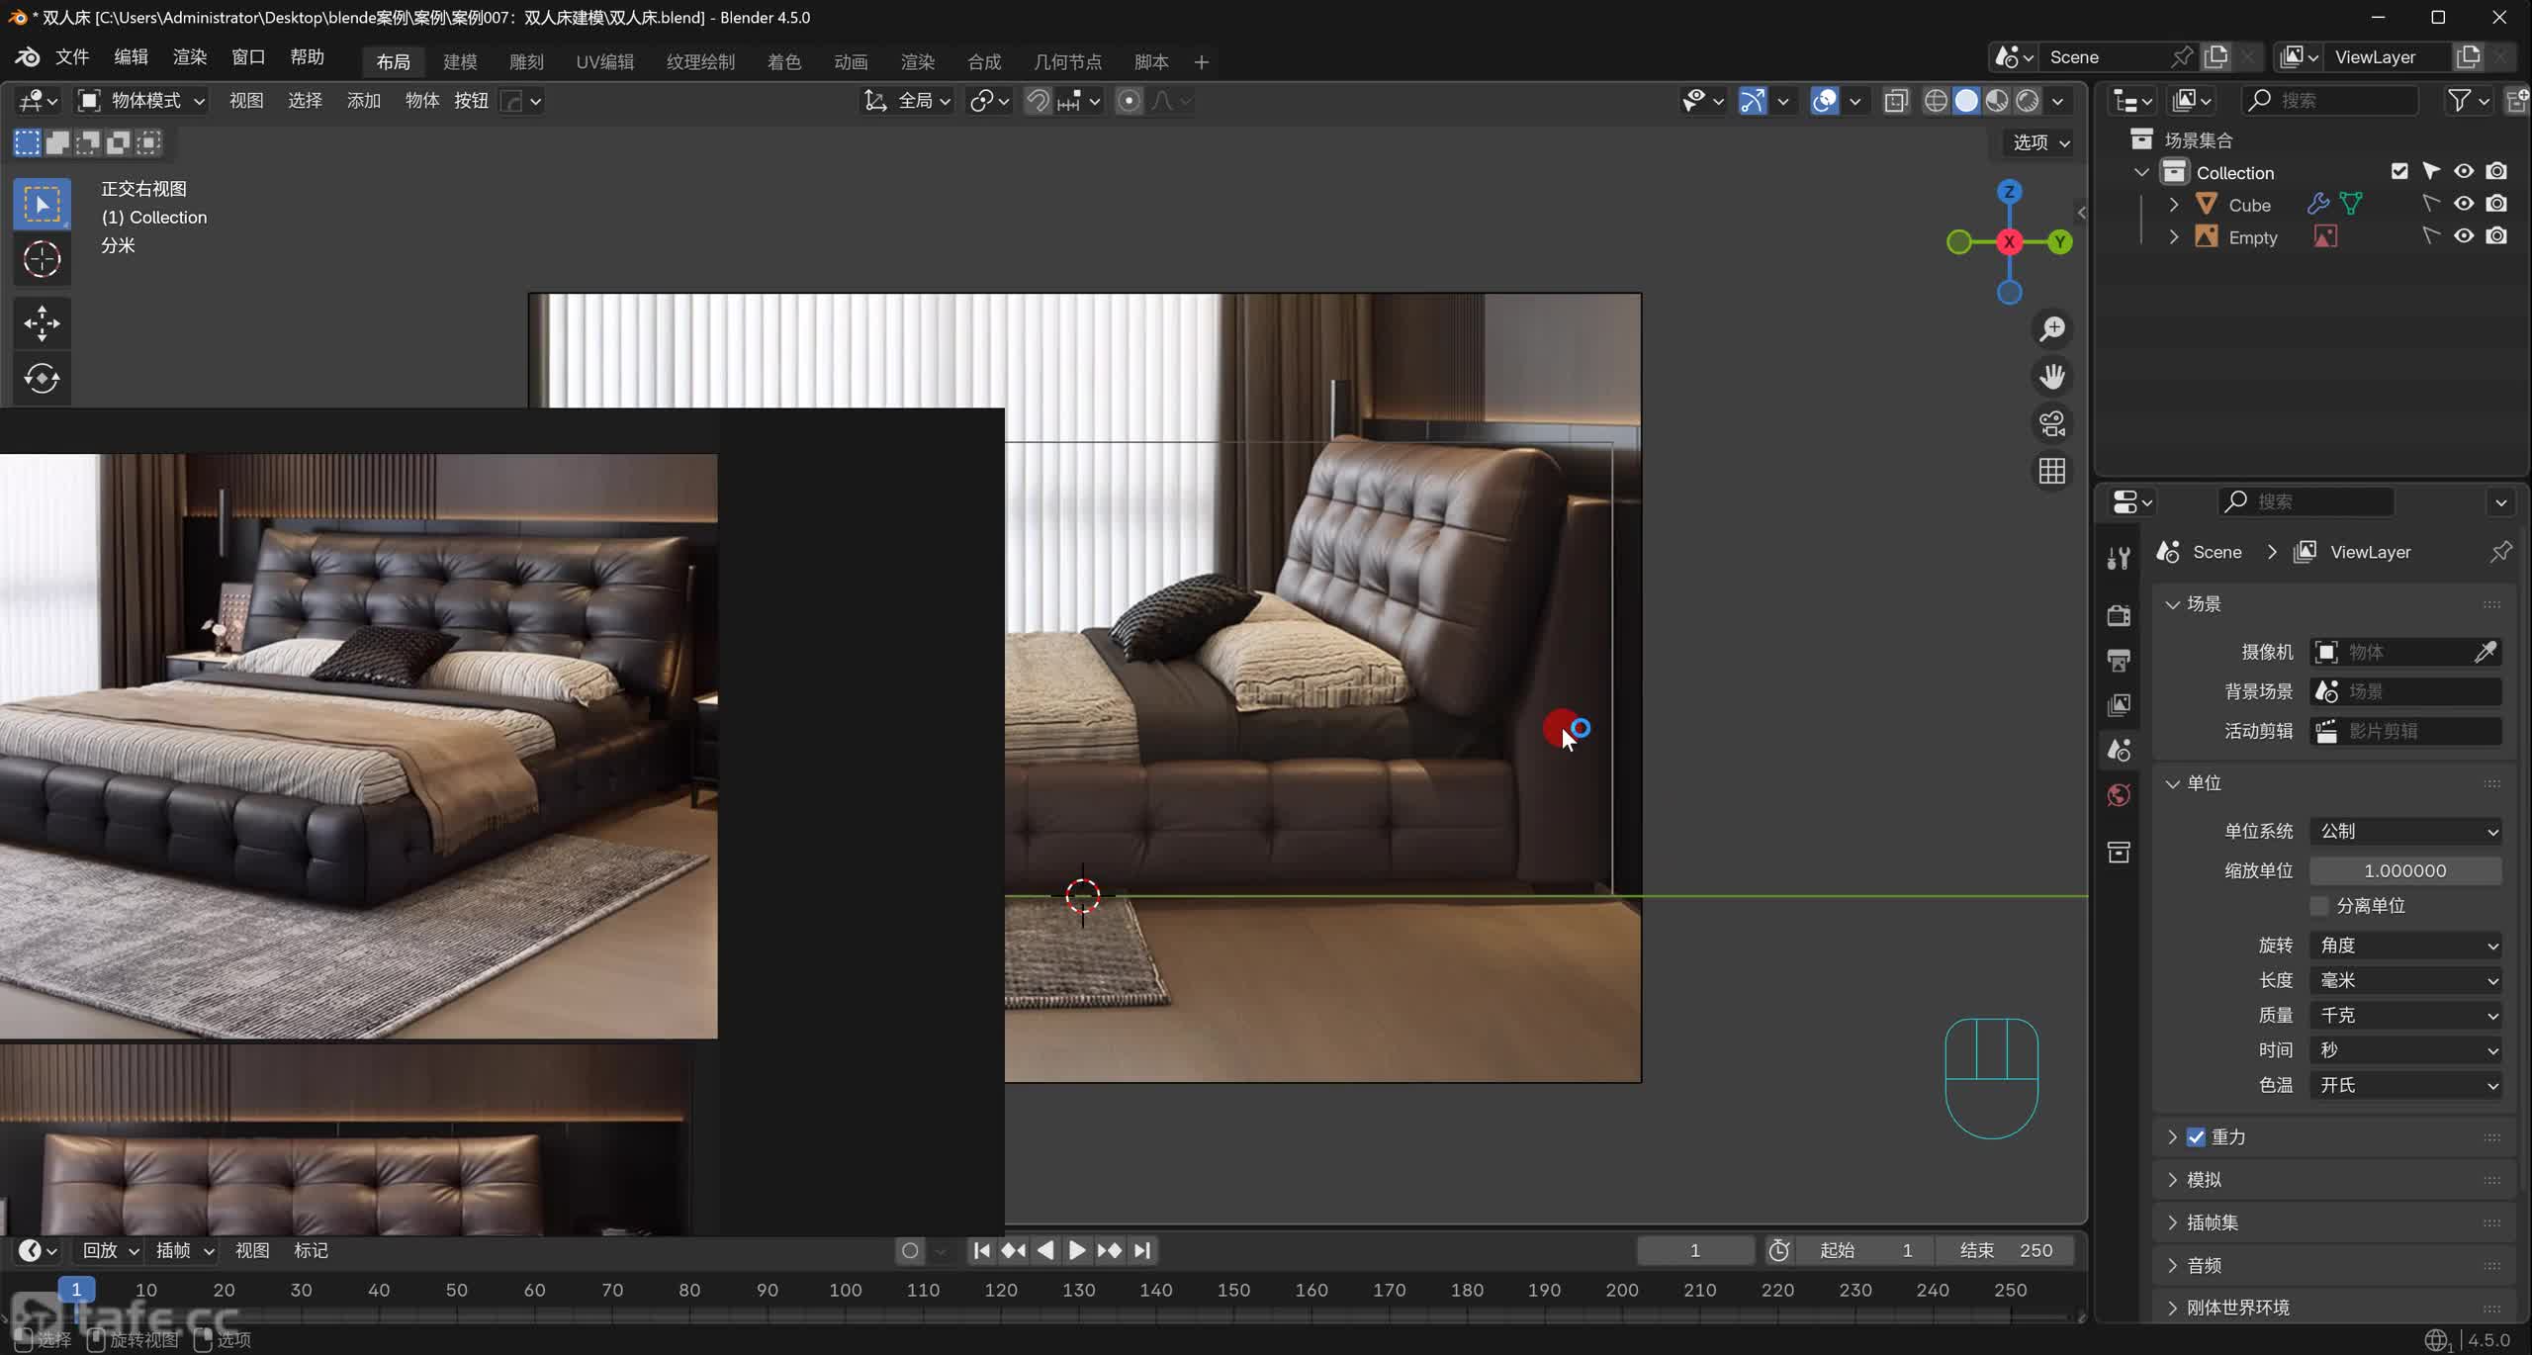Open the World properties tab icon
This screenshot has width=2532, height=1355.
click(x=2119, y=795)
